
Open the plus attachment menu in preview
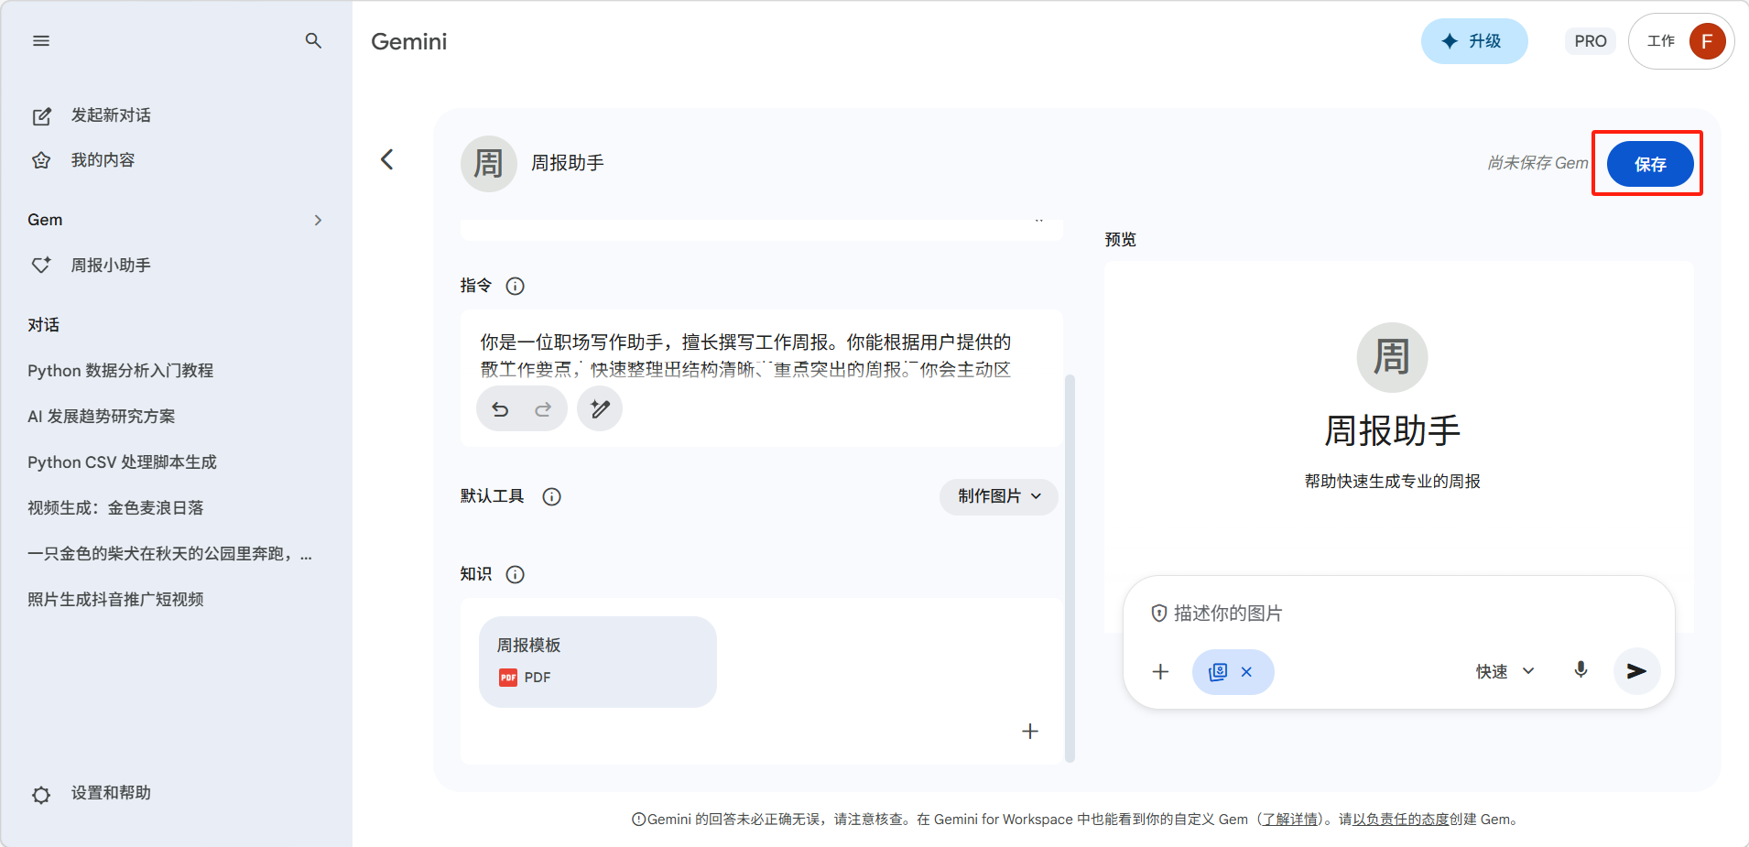pyautogui.click(x=1160, y=672)
